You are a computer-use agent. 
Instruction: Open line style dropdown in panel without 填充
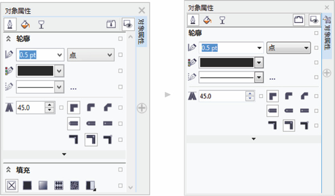(x=259, y=77)
